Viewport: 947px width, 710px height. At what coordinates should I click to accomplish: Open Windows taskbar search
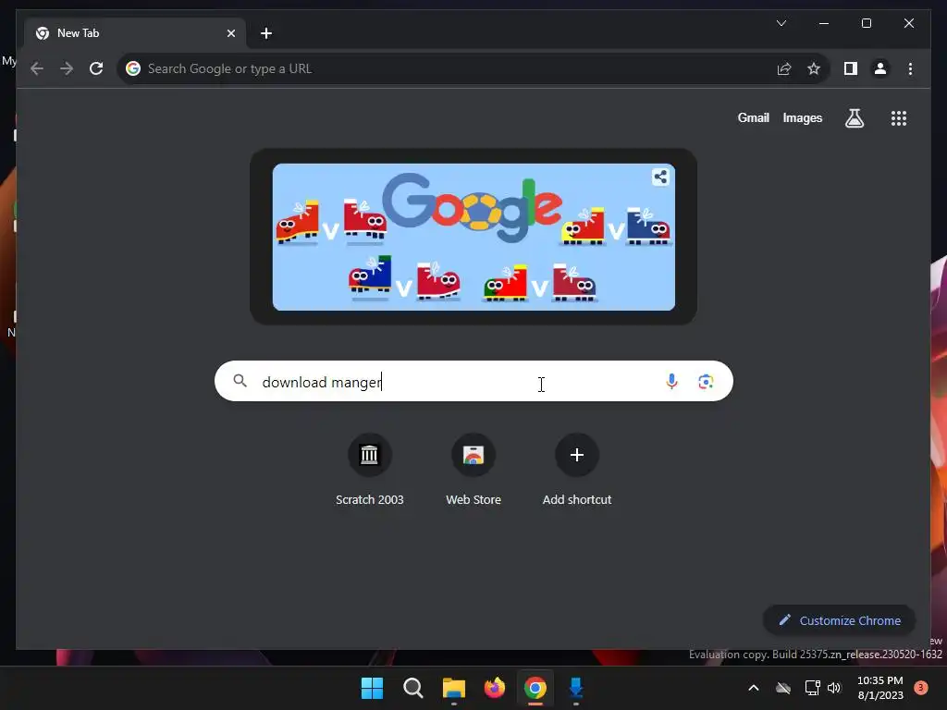click(413, 688)
